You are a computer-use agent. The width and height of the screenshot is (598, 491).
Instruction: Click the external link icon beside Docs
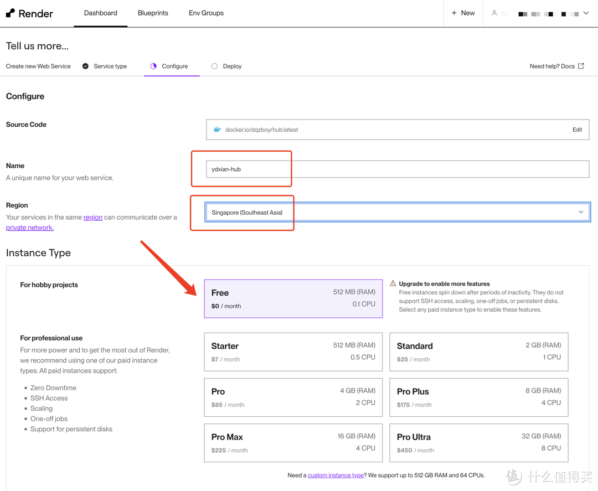(x=581, y=66)
